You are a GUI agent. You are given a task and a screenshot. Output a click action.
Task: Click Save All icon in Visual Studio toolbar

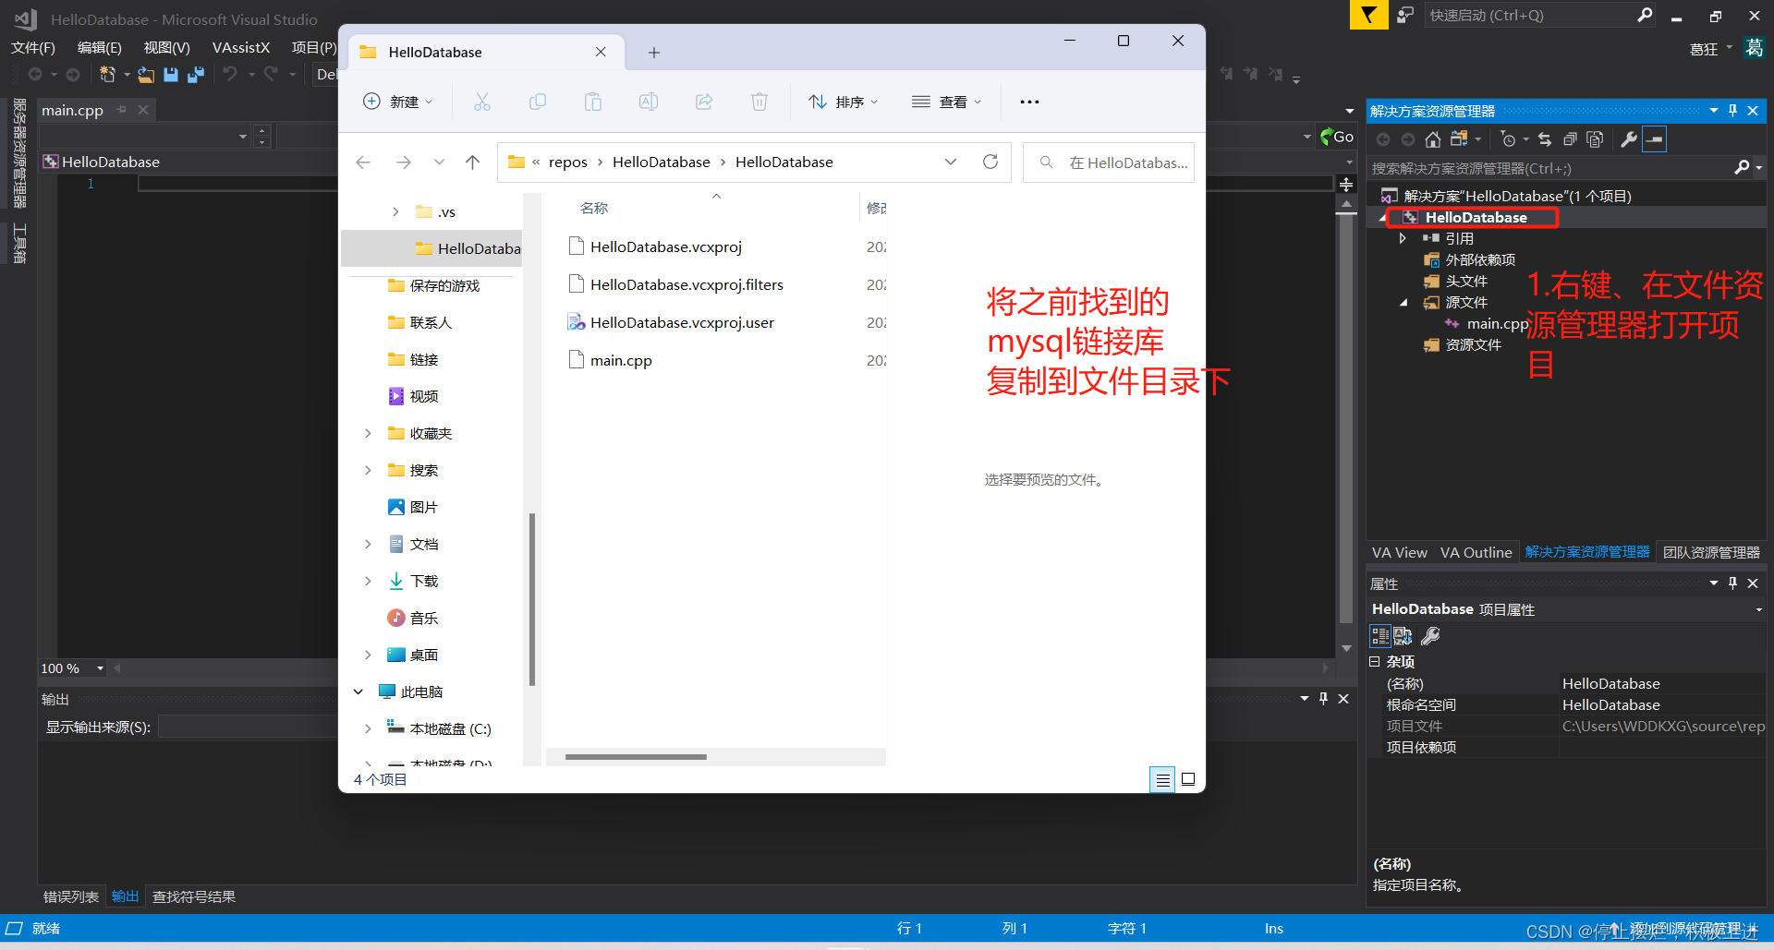(x=196, y=75)
